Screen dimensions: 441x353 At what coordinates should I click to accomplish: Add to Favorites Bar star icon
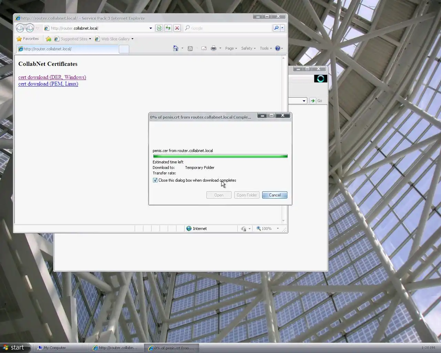click(49, 39)
